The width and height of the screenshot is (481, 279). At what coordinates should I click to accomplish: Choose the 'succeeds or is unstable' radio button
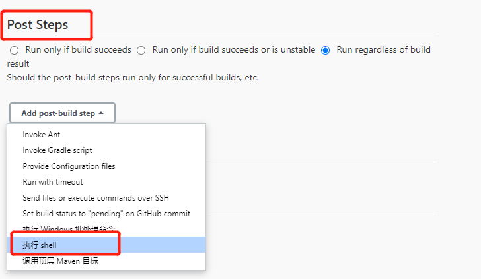141,50
